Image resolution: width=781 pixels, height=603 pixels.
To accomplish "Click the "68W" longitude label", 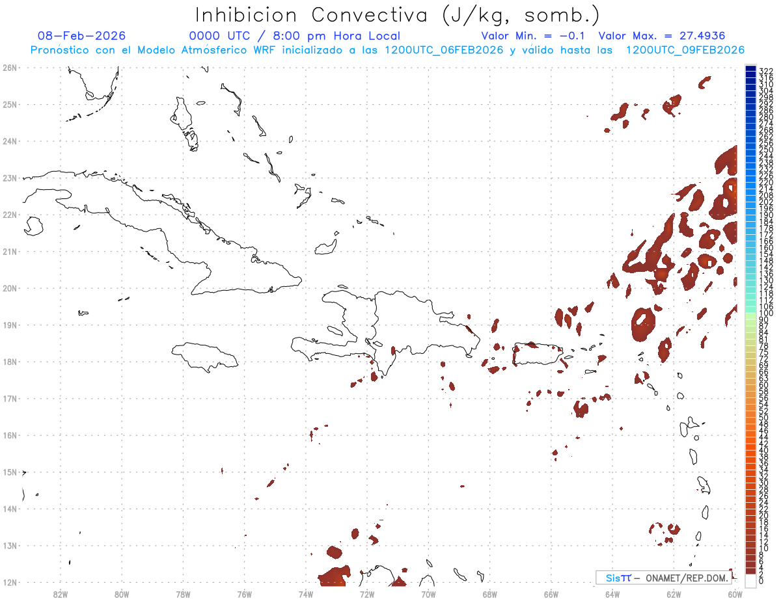I will (490, 593).
